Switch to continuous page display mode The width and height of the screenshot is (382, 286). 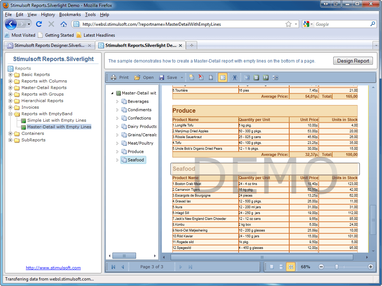281,267
